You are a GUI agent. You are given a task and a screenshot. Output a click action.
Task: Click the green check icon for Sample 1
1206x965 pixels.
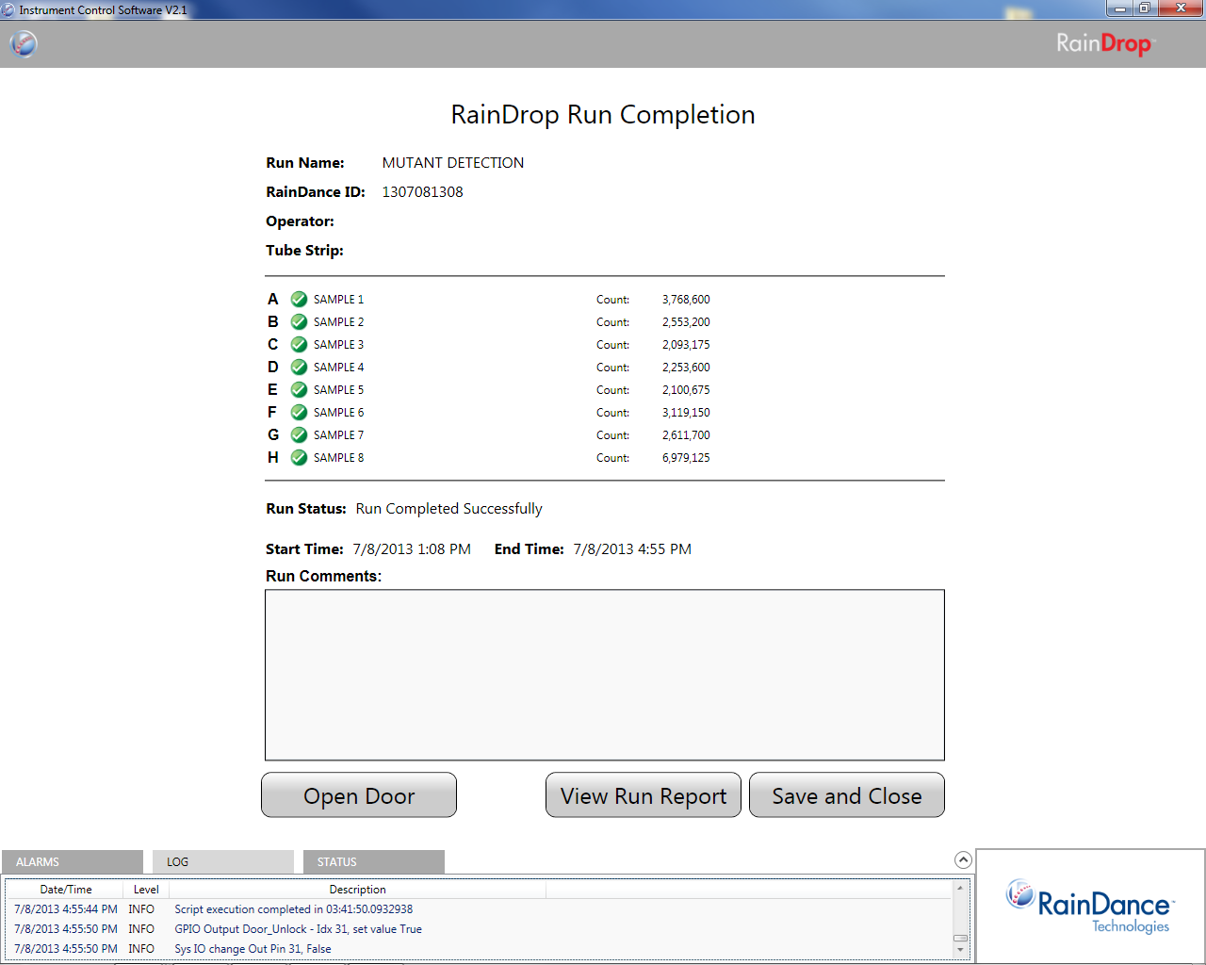pos(299,300)
